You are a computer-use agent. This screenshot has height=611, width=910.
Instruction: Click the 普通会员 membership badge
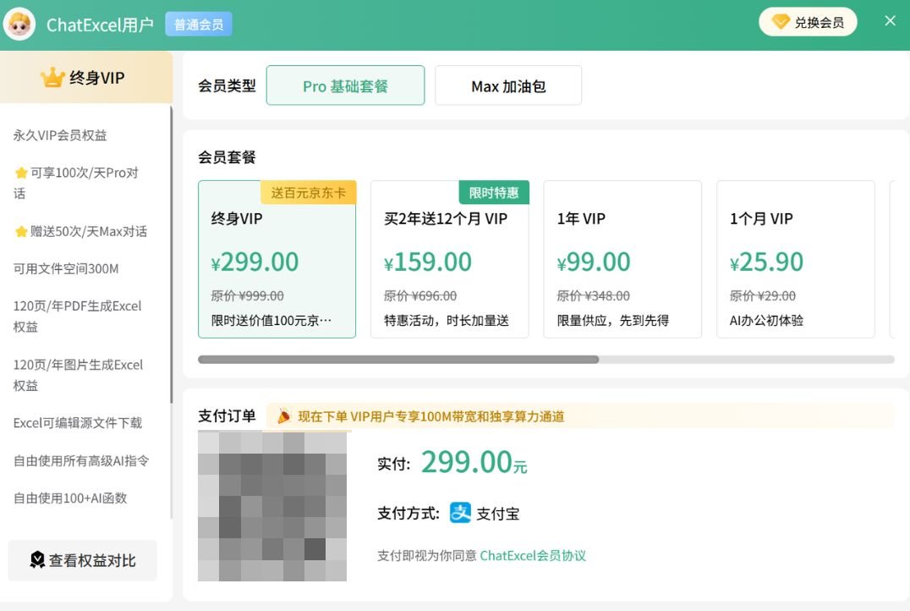199,25
